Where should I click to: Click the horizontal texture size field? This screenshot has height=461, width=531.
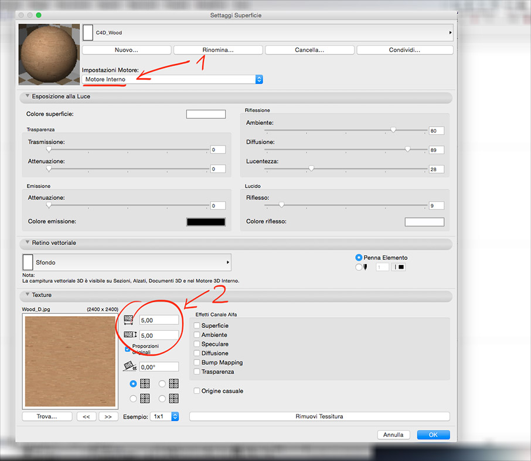point(158,320)
